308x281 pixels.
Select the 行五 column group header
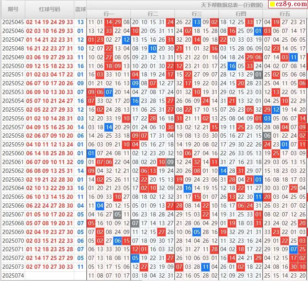[285, 14]
